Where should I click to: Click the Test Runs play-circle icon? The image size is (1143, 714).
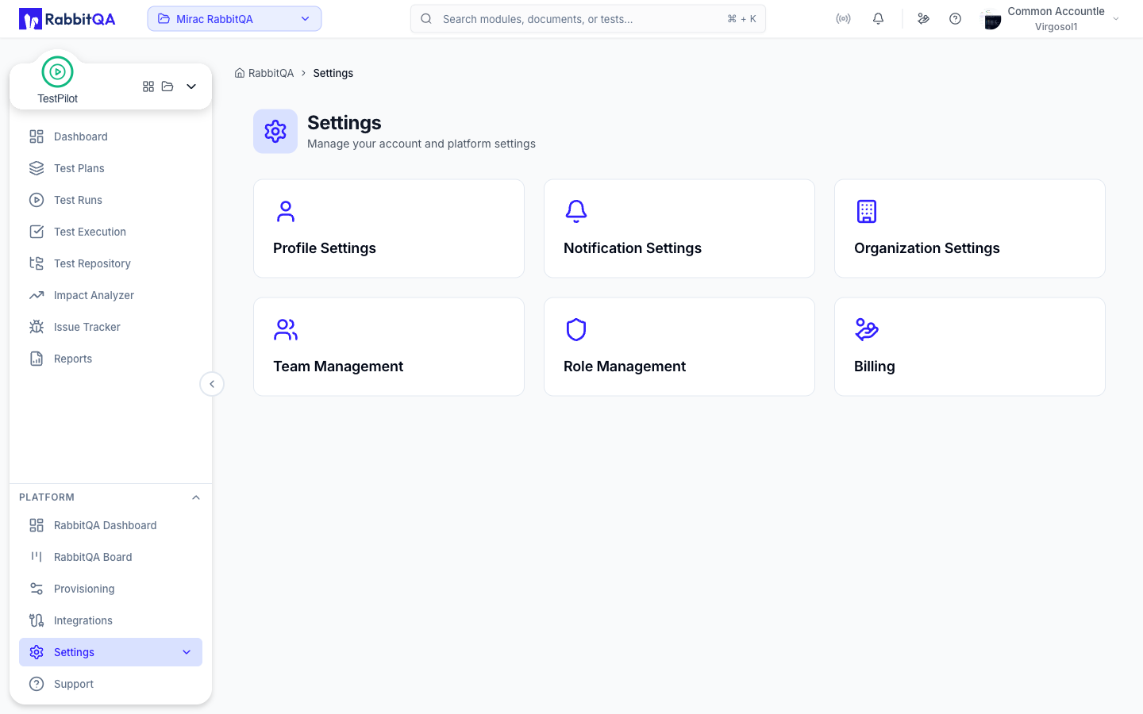(37, 200)
